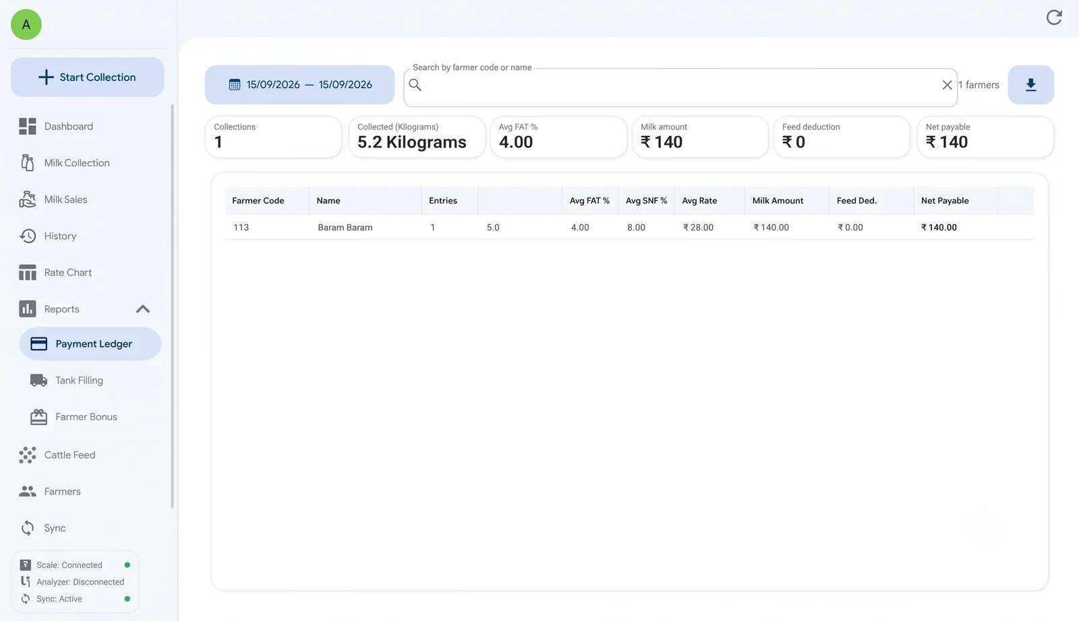
Task: Click the Rate Chart table icon
Action: (x=28, y=273)
